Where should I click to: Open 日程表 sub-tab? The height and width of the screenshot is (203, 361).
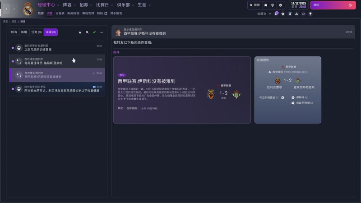click(60, 14)
